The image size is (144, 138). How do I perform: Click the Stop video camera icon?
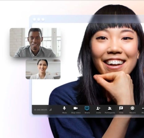point(76,108)
